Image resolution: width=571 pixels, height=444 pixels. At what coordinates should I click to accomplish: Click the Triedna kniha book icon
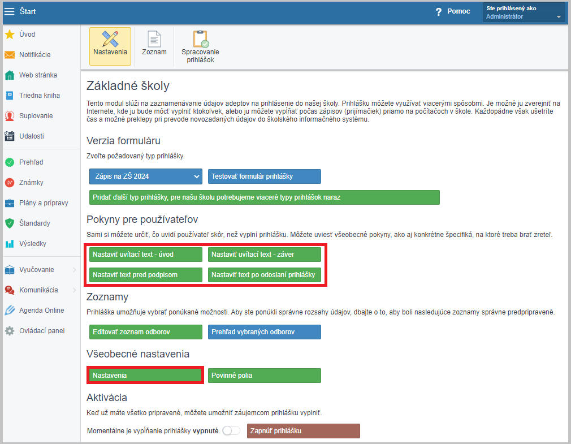coord(10,96)
